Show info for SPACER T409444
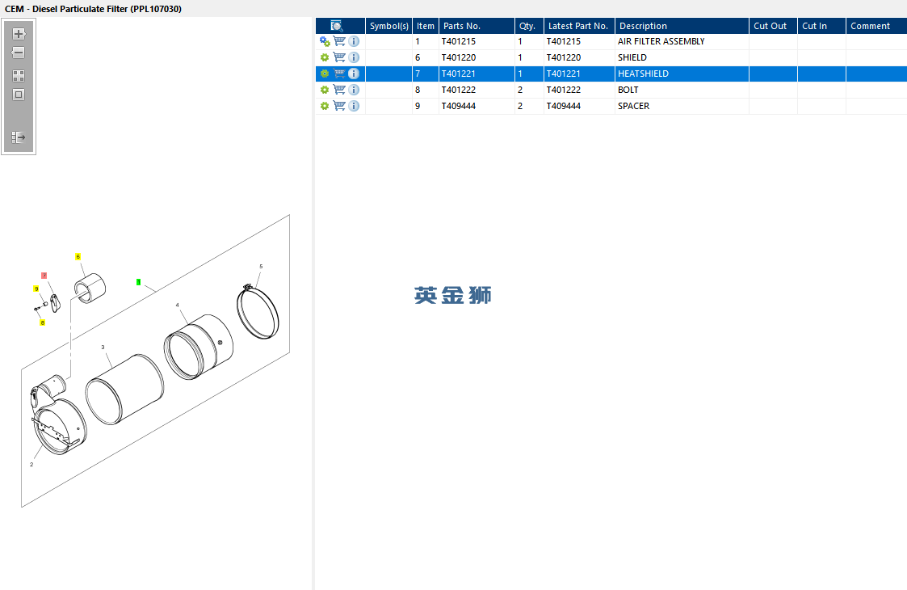This screenshot has width=907, height=590. (354, 106)
